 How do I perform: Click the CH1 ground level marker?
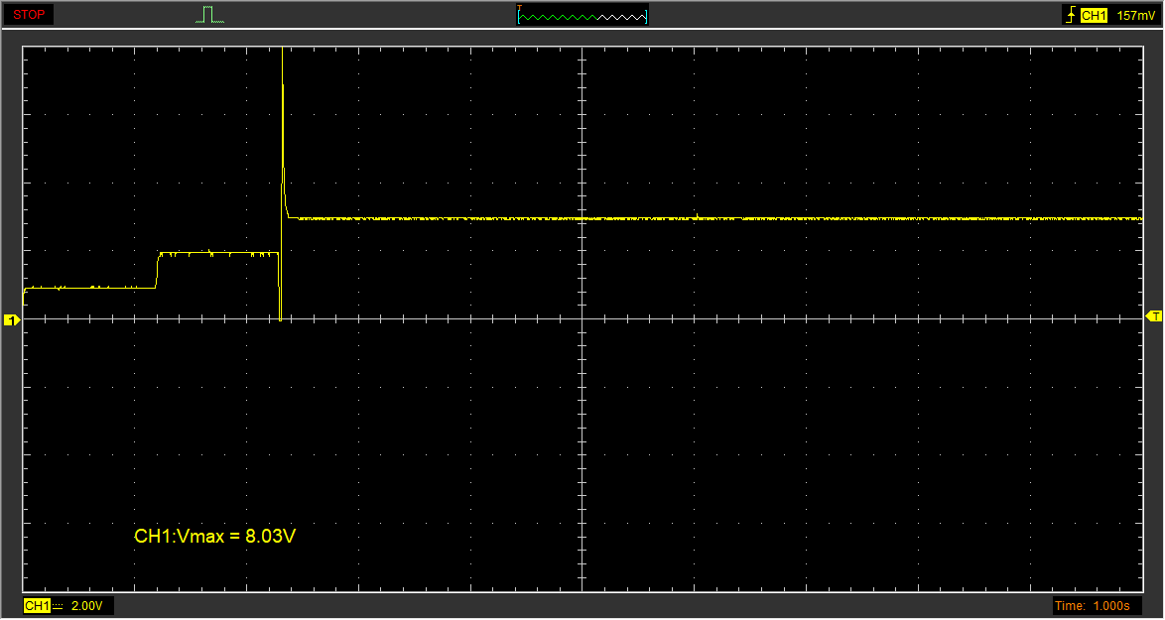[12, 320]
